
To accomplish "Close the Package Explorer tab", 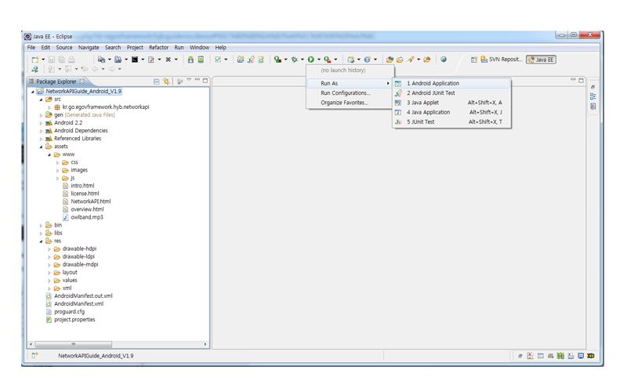I will 82,82.
